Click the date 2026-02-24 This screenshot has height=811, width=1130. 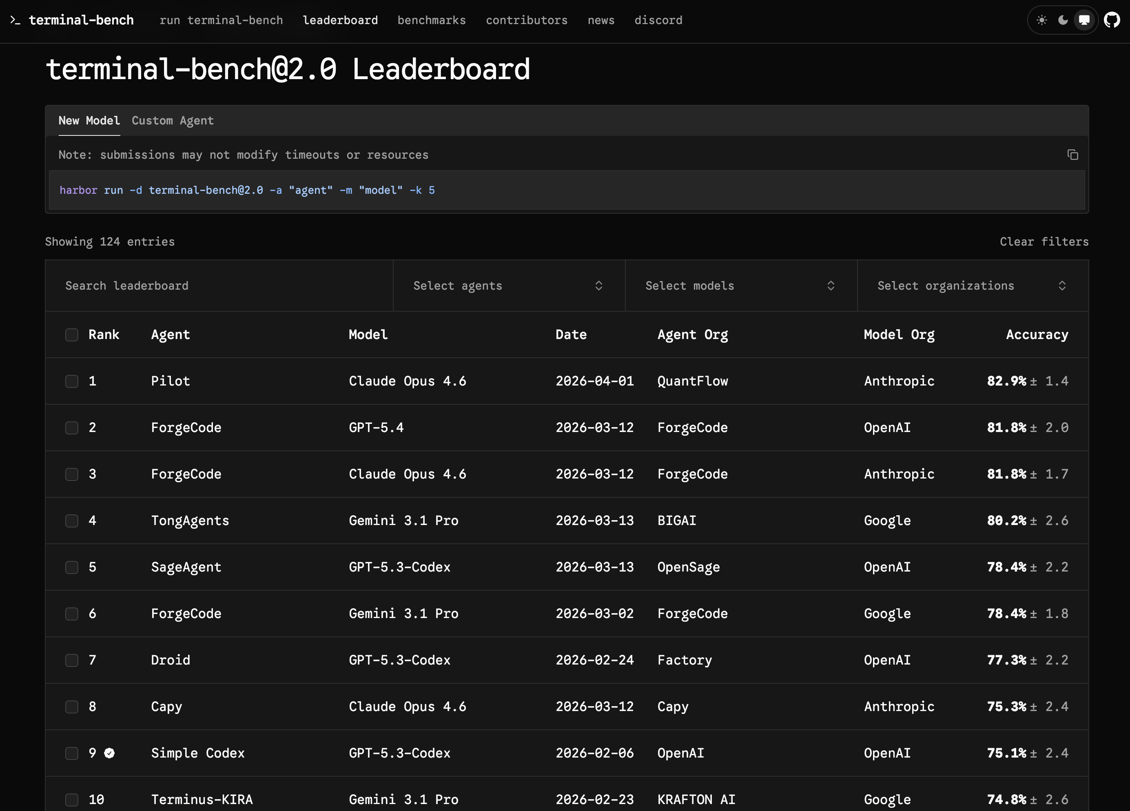tap(594, 660)
